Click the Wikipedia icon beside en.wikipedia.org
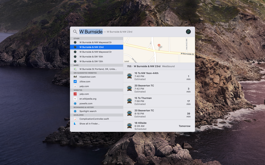 75,99
